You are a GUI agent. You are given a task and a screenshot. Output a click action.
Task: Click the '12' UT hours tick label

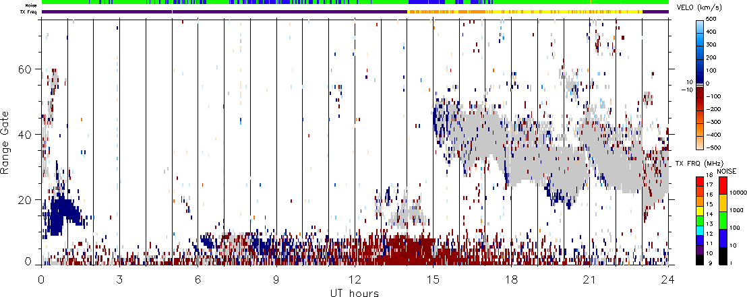click(x=355, y=279)
